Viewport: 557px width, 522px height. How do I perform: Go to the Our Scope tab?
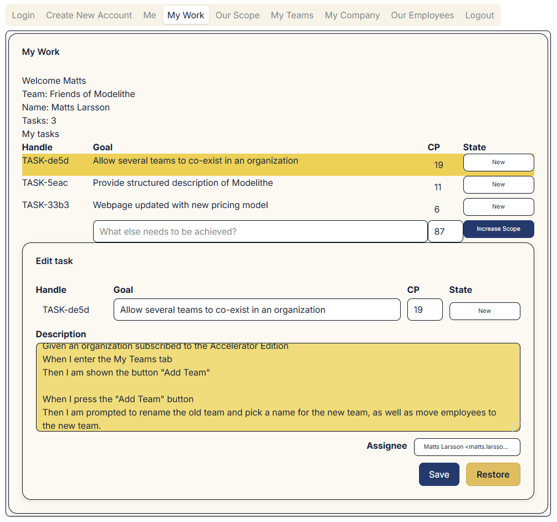click(237, 15)
